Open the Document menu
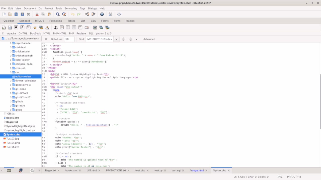 30,8
